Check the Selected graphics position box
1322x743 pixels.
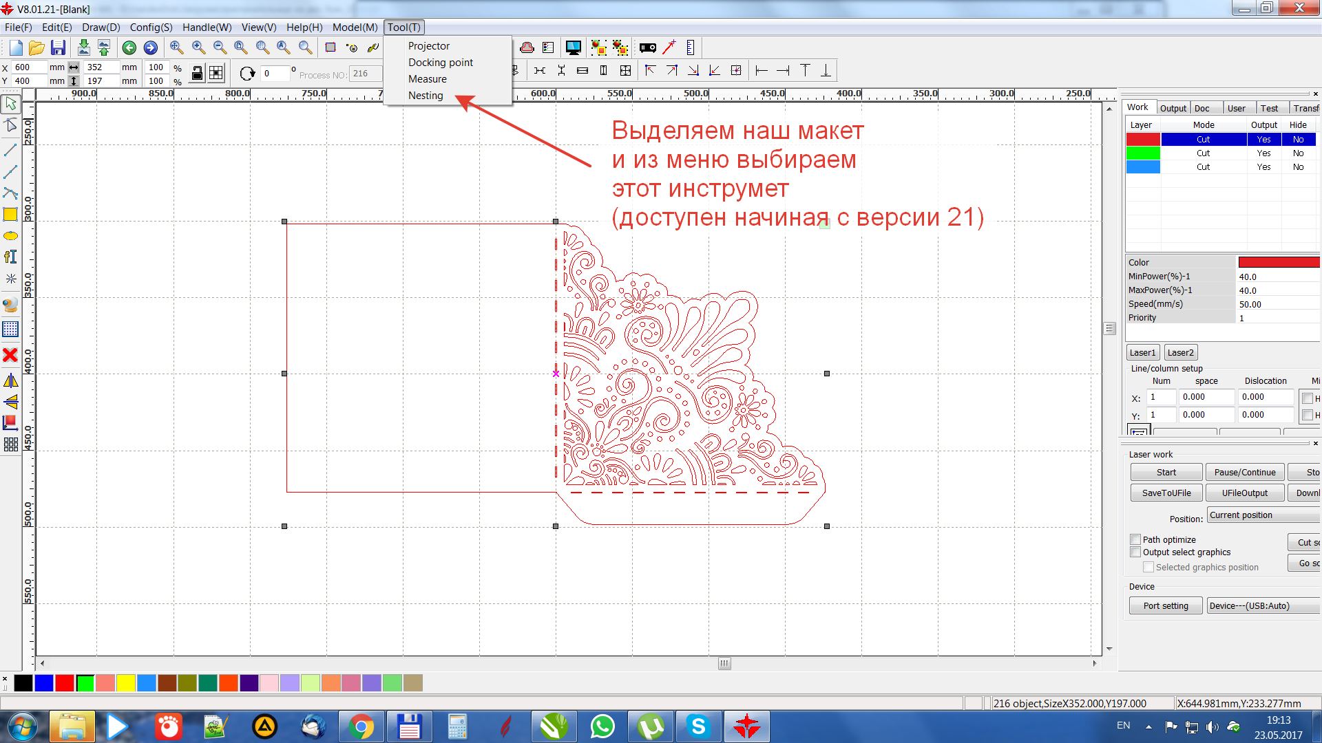pyautogui.click(x=1148, y=567)
